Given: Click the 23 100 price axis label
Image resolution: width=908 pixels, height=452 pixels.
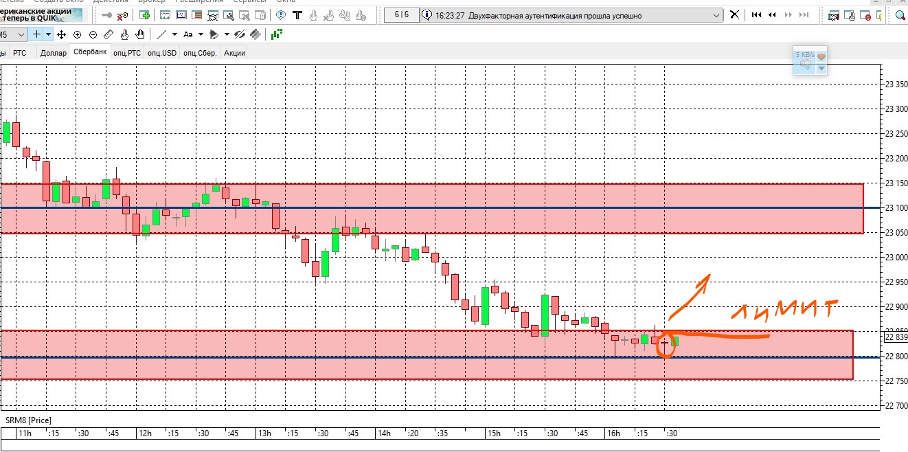Looking at the screenshot, I should [x=896, y=208].
